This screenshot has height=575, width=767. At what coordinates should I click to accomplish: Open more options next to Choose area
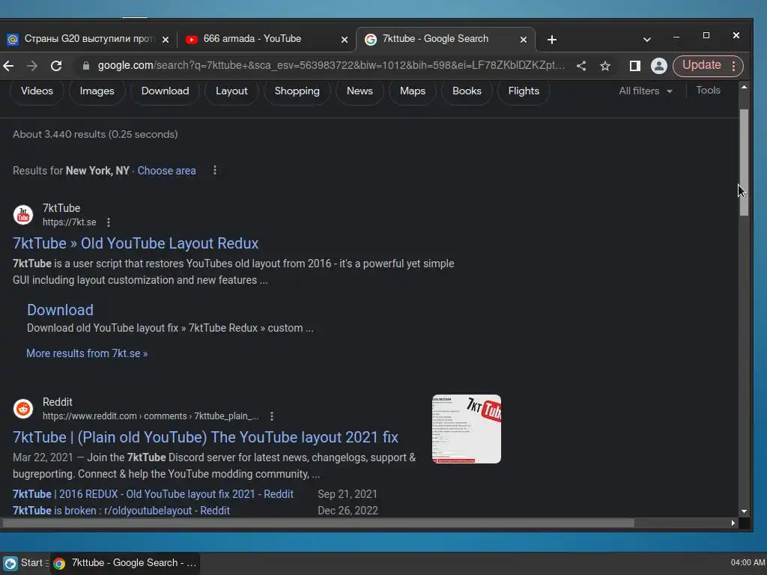[x=215, y=170]
